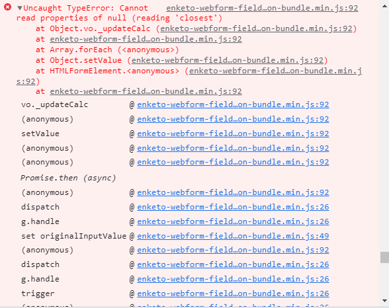Open frame link directly below vo._updateCalc row

pyautogui.click(x=233, y=119)
